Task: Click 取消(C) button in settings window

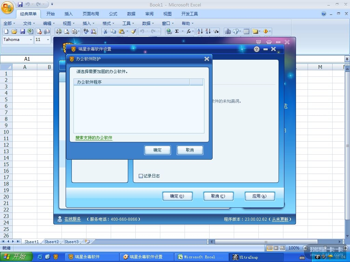Action: click(x=218, y=196)
